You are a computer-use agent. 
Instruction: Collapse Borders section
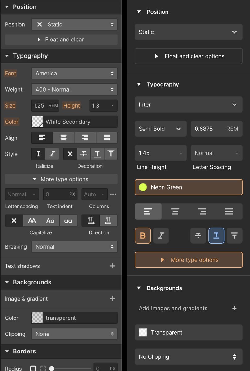(7, 351)
